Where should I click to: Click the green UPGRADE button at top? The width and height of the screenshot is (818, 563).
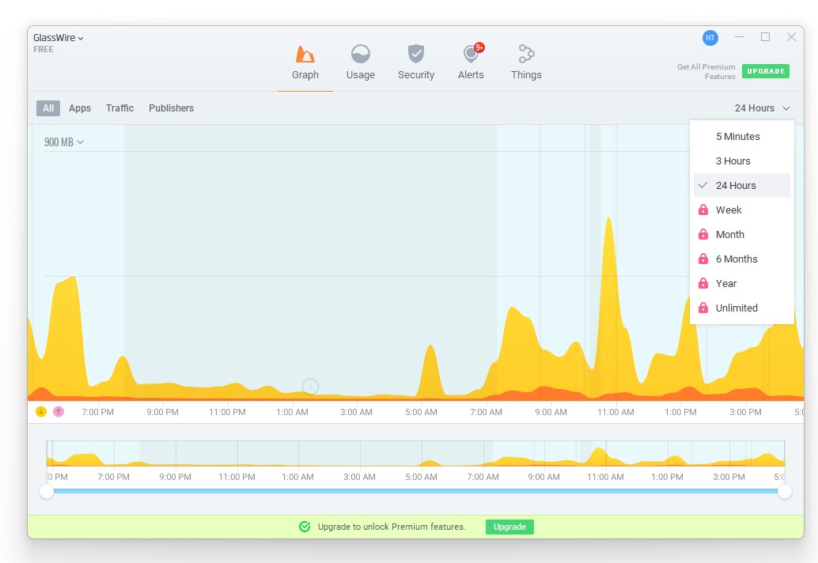click(x=765, y=71)
